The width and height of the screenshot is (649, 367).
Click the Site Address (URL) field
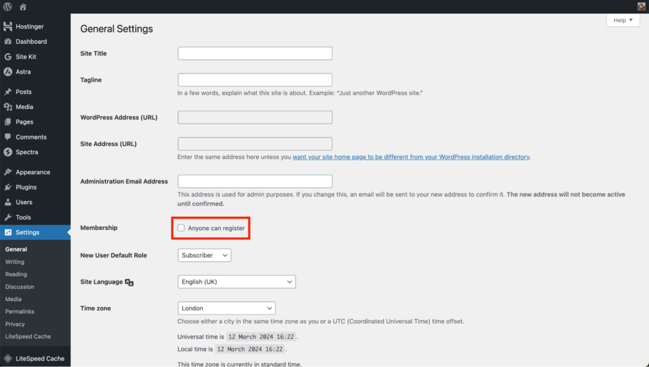coord(255,144)
